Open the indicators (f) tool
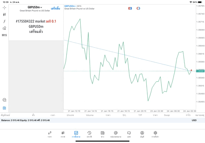Screen dimensions: 205x143 pyautogui.click(x=4, y=21)
